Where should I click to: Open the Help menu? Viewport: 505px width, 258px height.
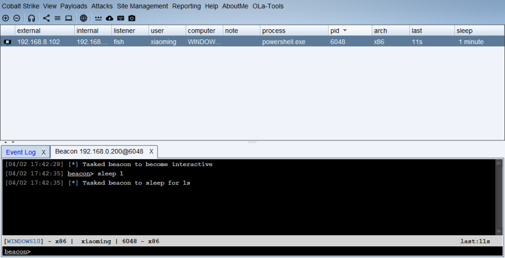click(211, 6)
